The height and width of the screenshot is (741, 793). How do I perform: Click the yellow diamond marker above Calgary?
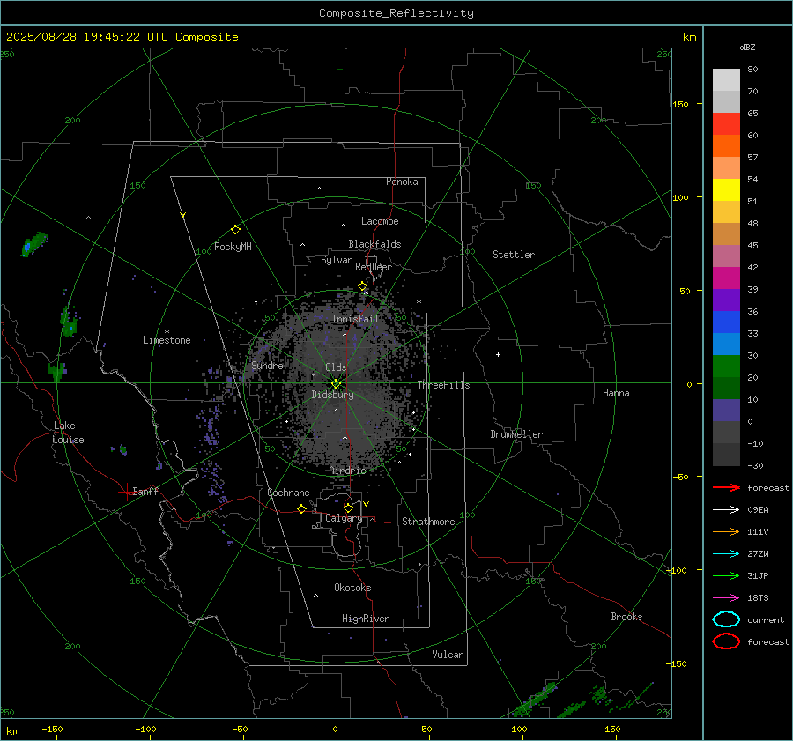pos(348,508)
